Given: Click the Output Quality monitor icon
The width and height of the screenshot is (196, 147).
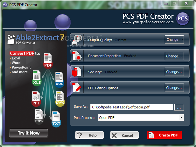Looking at the screenshot, I should coord(77,40).
